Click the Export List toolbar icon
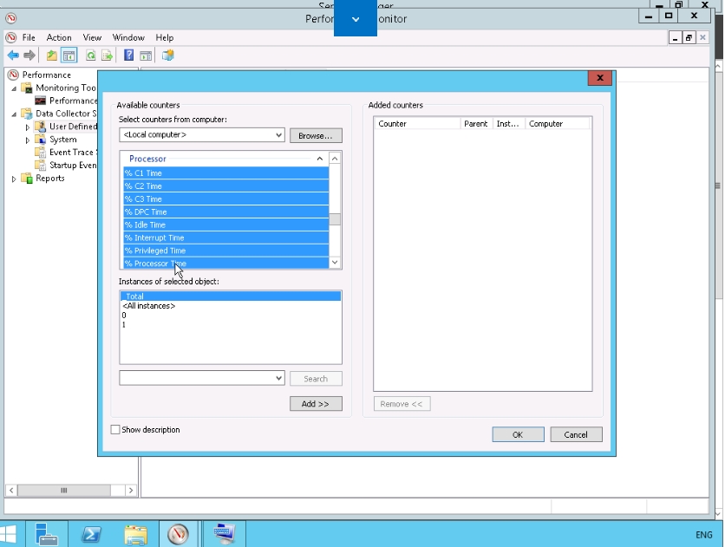 107,55
